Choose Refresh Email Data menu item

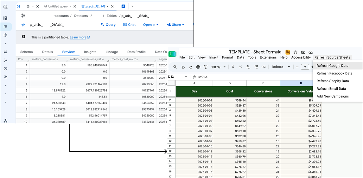click(x=338, y=89)
